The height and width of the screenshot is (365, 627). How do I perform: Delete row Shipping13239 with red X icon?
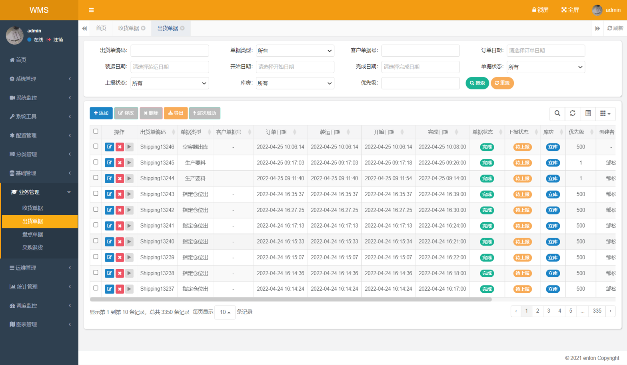tap(120, 258)
